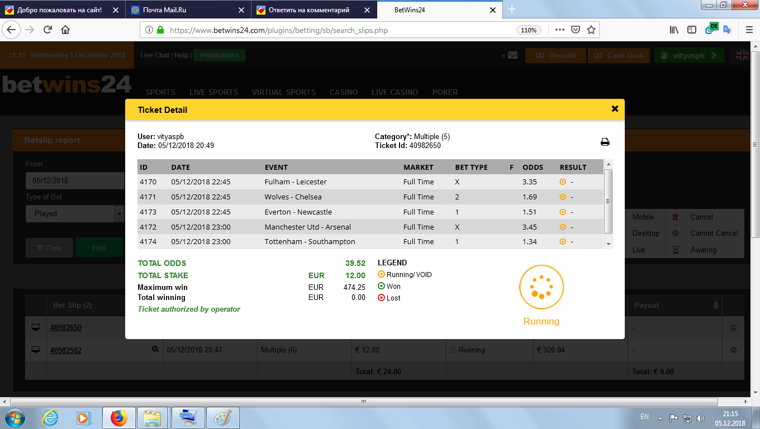Open the Cash Desk
The width and height of the screenshot is (760, 429).
pos(618,55)
